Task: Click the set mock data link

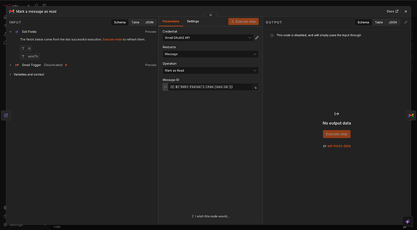Action: (x=339, y=146)
